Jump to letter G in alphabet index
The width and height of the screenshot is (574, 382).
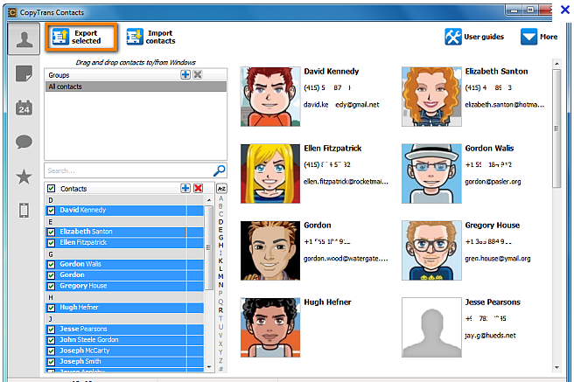[220, 238]
